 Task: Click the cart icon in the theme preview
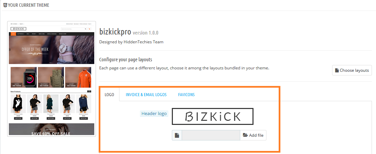(90, 29)
